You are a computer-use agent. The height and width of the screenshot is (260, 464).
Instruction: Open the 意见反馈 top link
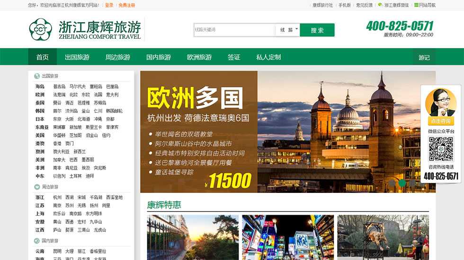point(364,5)
